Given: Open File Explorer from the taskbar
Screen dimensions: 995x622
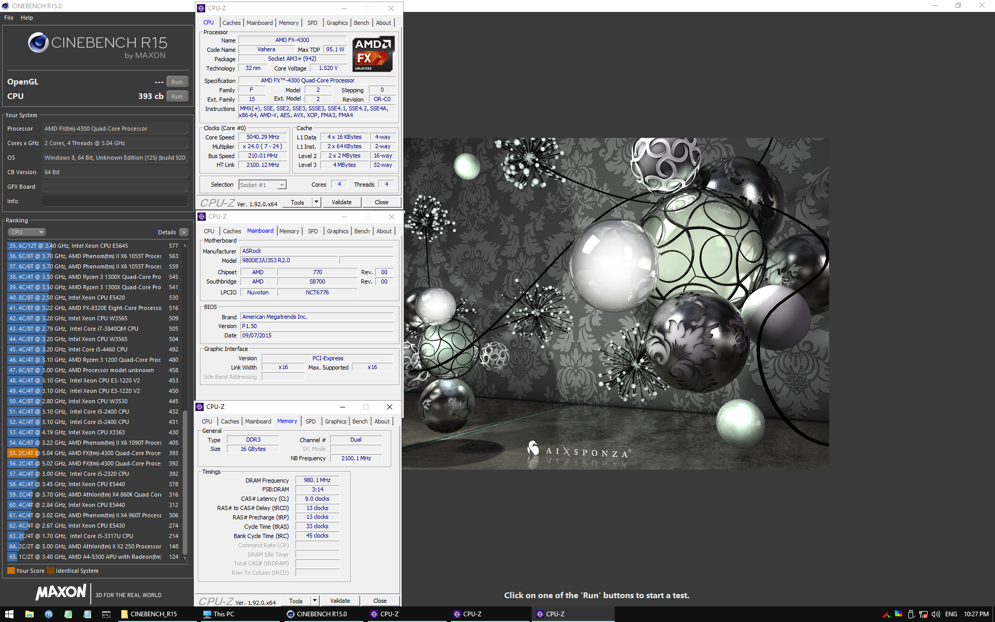Looking at the screenshot, I should coord(30,614).
